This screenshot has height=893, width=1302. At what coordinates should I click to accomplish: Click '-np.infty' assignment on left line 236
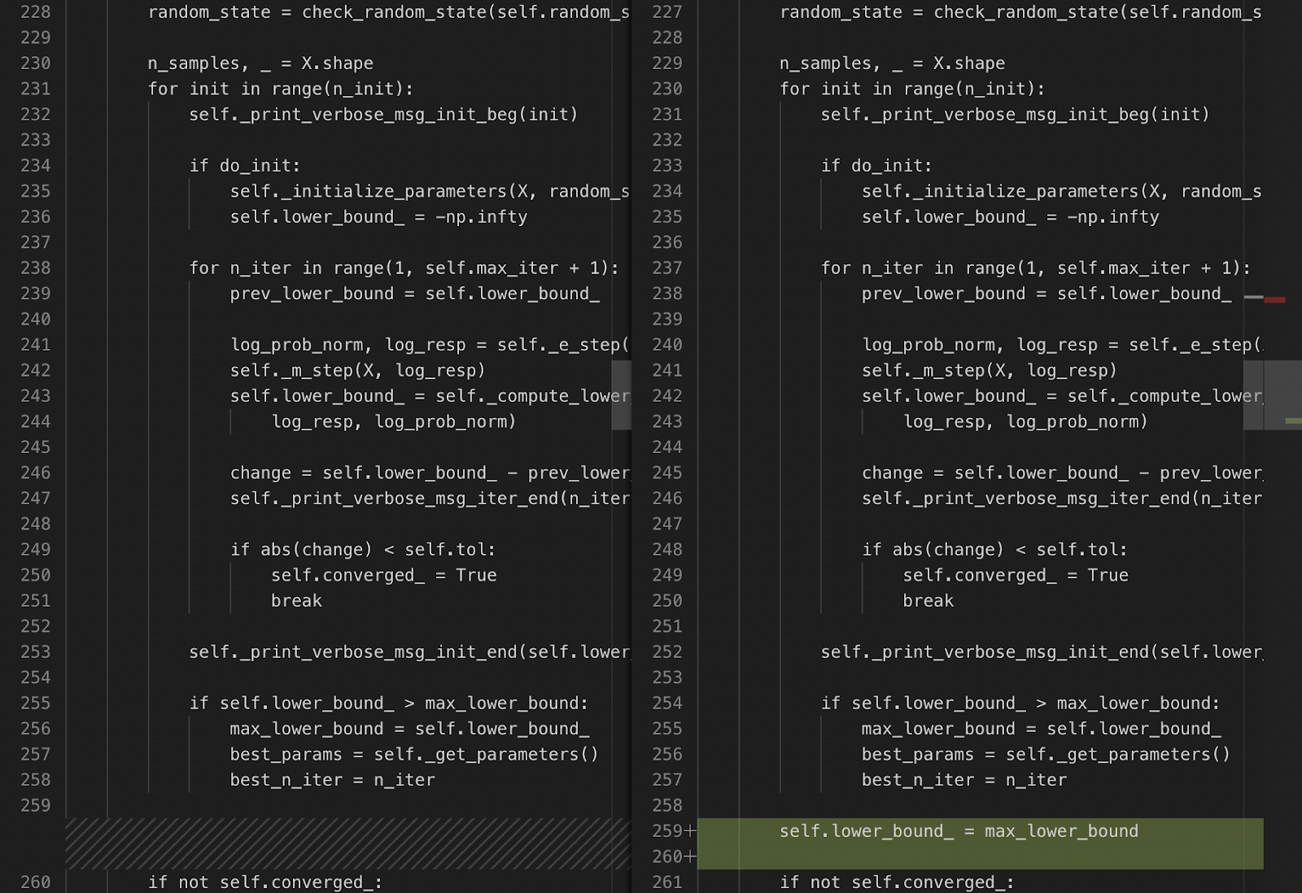click(378, 217)
